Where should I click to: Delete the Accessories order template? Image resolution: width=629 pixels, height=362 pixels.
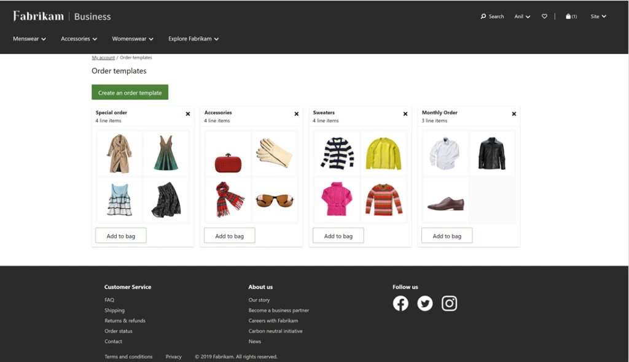coord(297,114)
